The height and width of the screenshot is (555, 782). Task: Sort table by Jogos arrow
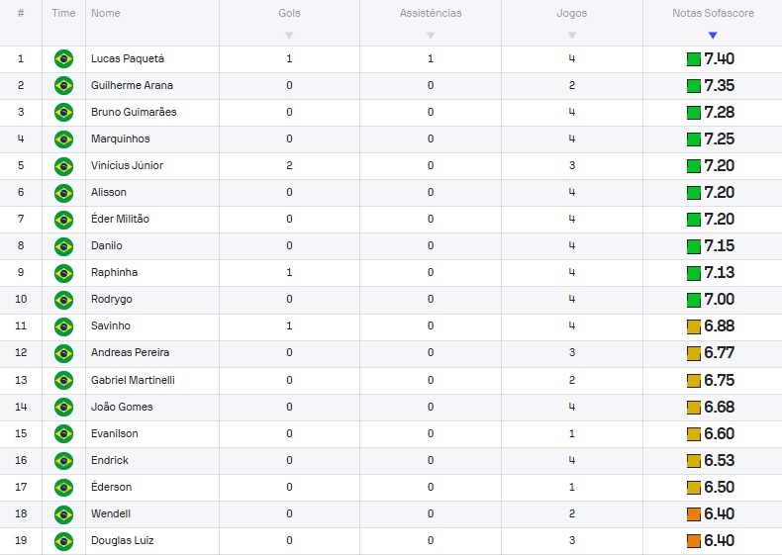pos(572,36)
